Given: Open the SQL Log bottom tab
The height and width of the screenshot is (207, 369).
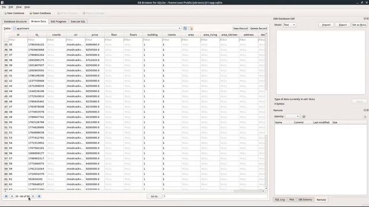Looking at the screenshot, I should click(280, 200).
